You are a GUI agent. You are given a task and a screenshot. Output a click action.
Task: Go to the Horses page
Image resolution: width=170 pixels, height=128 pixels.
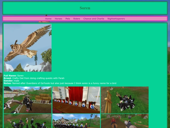pyautogui.click(x=59, y=19)
